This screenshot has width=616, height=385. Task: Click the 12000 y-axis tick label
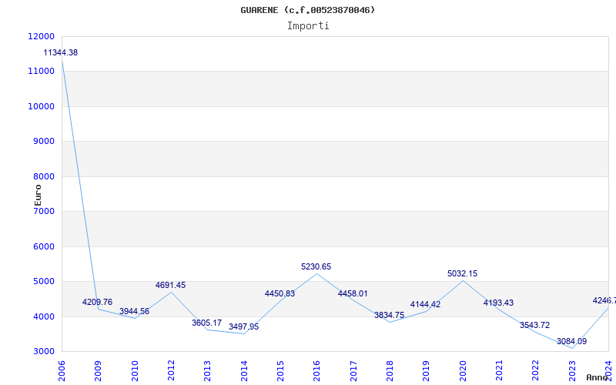point(42,36)
